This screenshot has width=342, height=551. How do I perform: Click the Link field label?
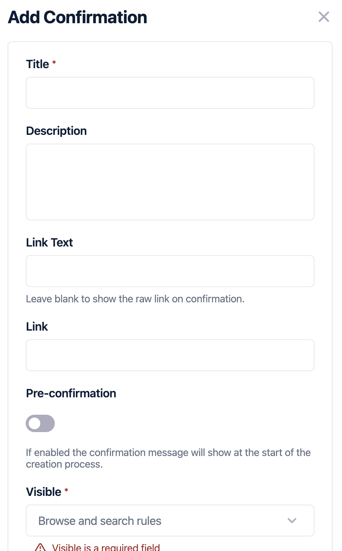click(37, 327)
